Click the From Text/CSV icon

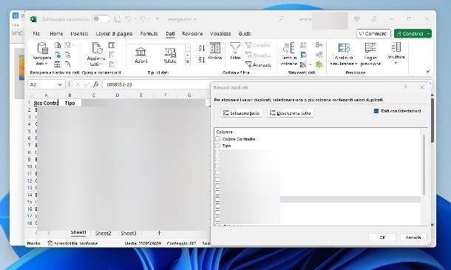pos(58,45)
